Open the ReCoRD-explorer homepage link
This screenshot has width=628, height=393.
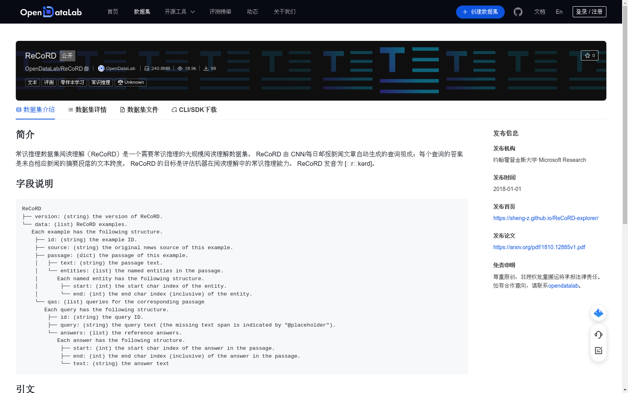[546, 218]
